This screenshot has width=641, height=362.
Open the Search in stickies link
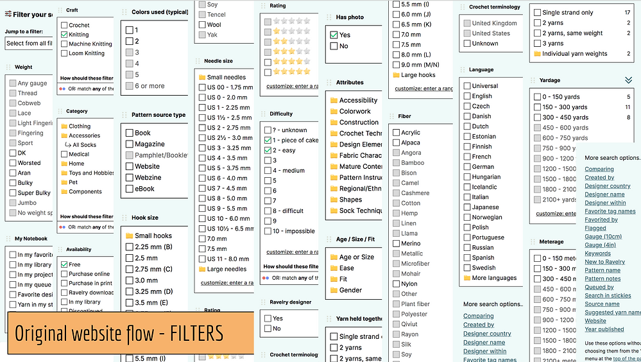pyautogui.click(x=608, y=295)
